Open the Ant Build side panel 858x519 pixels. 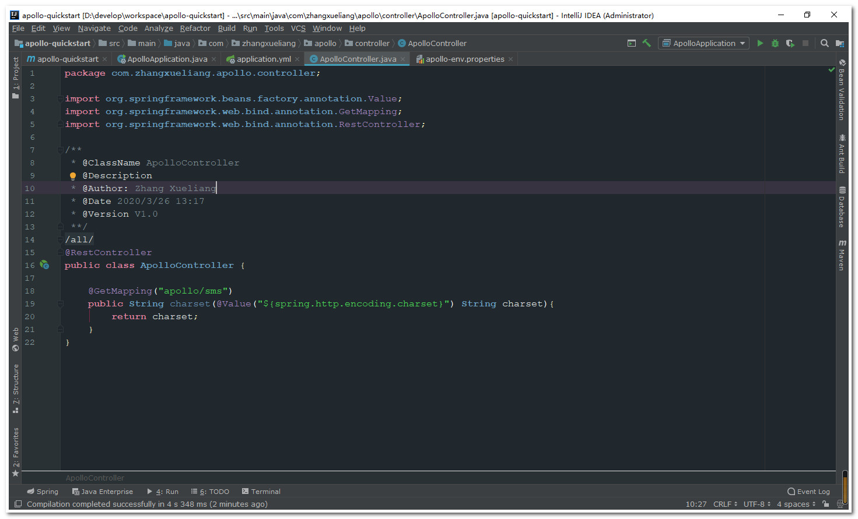coord(842,154)
